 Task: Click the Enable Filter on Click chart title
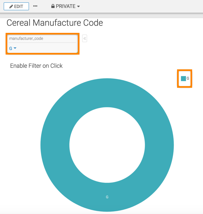[36, 66]
